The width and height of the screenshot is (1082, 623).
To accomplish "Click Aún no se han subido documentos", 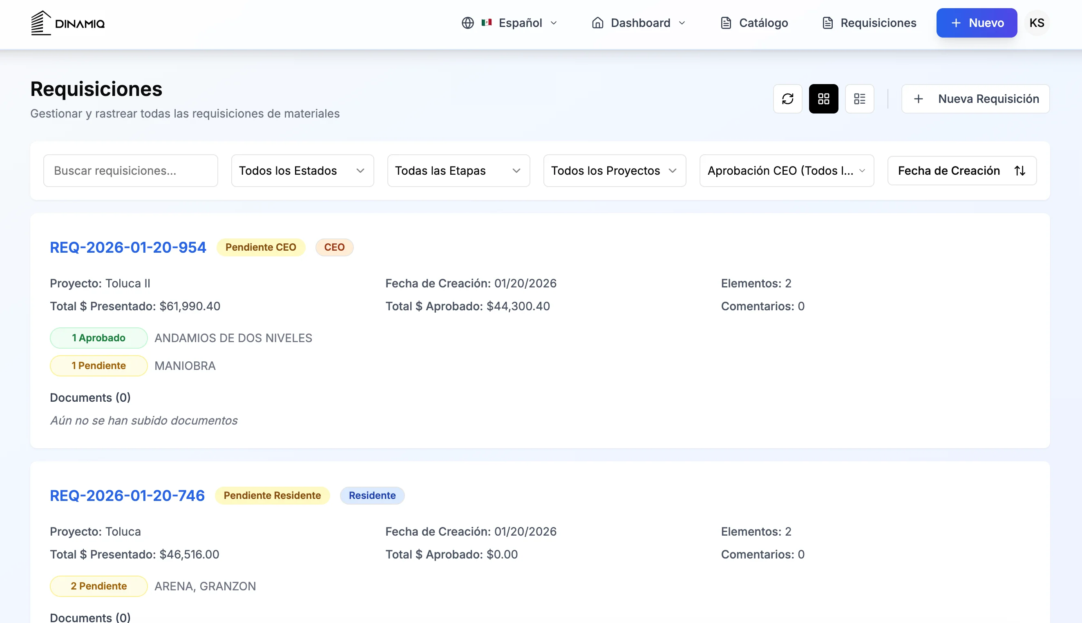I will 144,421.
